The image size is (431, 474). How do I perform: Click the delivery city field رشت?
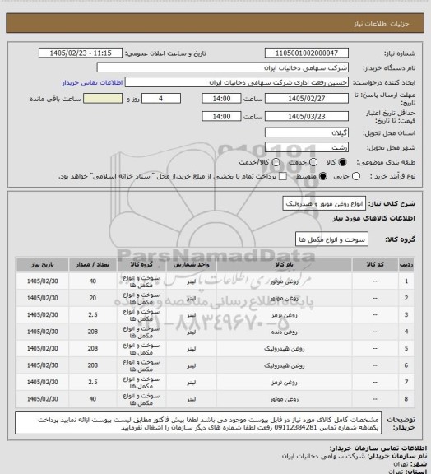(307, 147)
